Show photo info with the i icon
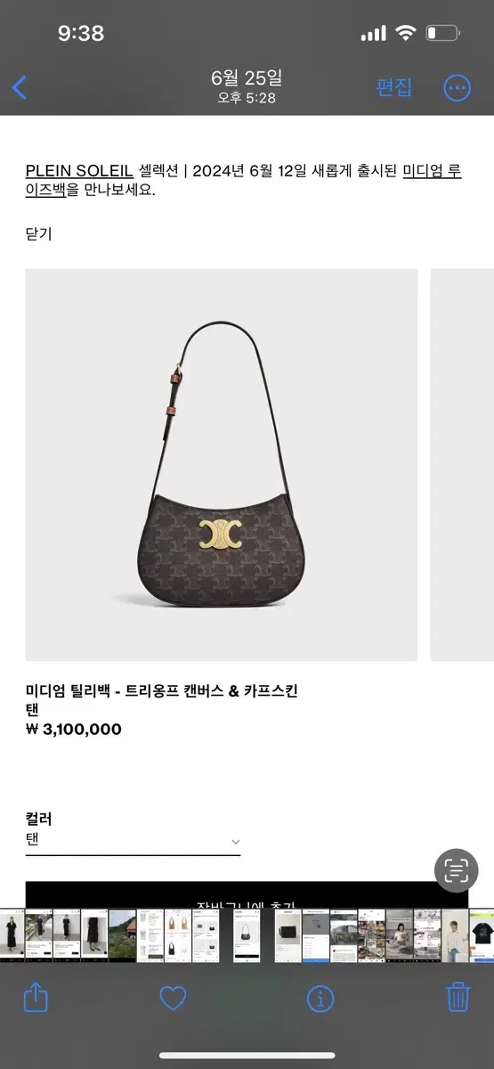This screenshot has height=1069, width=494. coord(320,998)
